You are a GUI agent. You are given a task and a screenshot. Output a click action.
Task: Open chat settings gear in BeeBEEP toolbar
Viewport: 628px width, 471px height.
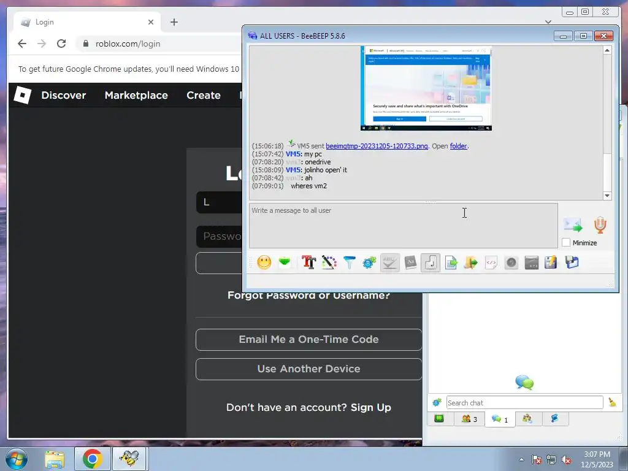click(369, 262)
